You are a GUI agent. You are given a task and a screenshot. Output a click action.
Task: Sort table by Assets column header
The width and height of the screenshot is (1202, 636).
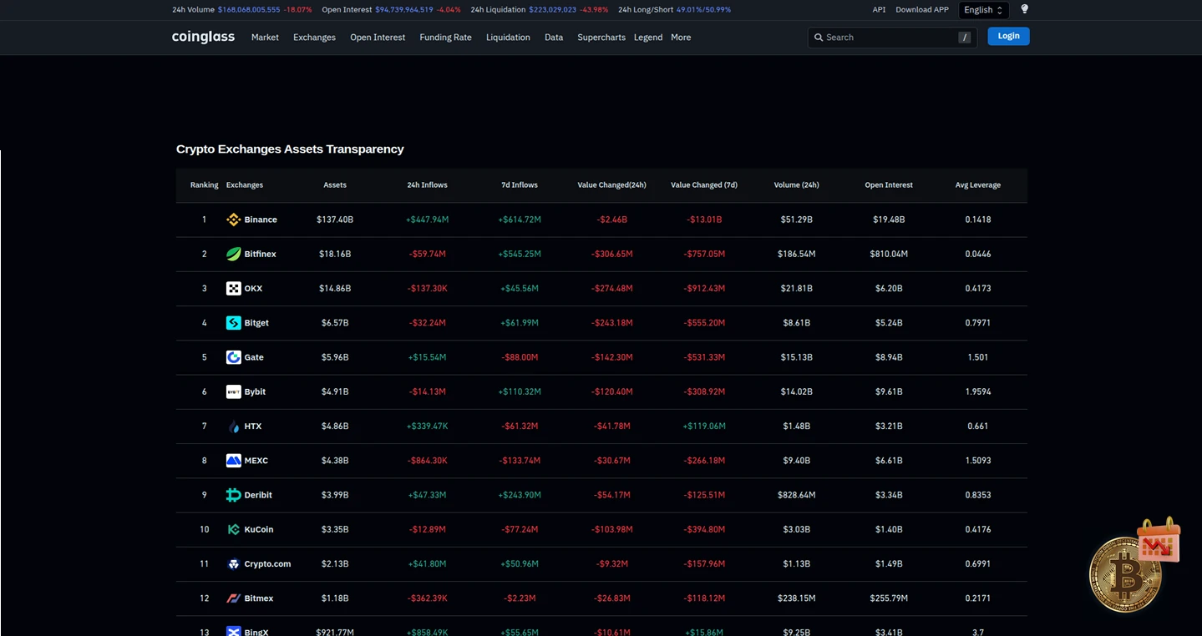tap(335, 185)
